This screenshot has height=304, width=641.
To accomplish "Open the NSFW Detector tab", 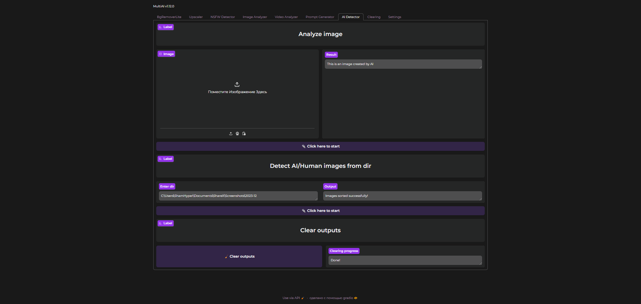I will pyautogui.click(x=223, y=17).
